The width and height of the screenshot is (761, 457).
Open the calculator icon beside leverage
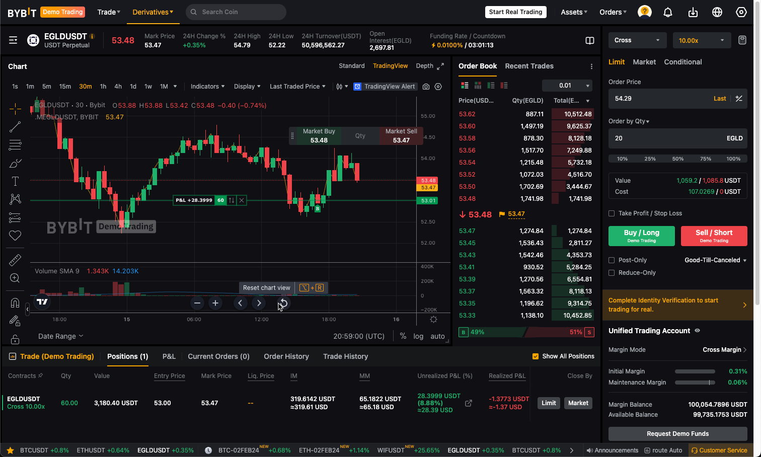pos(742,40)
